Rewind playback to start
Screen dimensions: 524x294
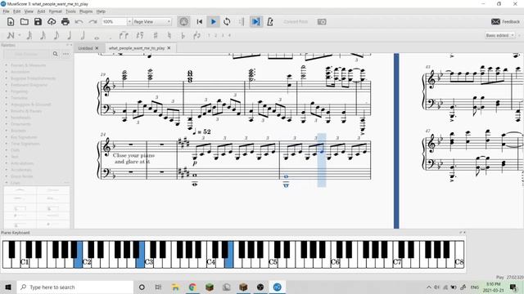point(200,22)
